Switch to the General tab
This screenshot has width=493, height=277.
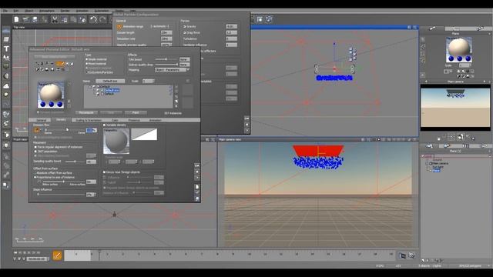pyautogui.click(x=41, y=120)
